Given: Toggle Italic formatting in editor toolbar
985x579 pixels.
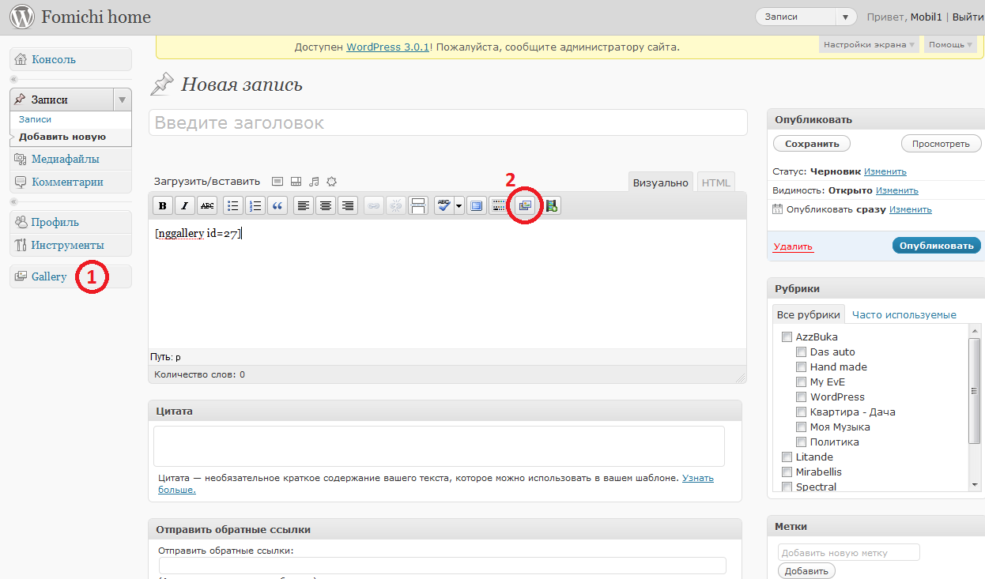Looking at the screenshot, I should tap(185, 205).
